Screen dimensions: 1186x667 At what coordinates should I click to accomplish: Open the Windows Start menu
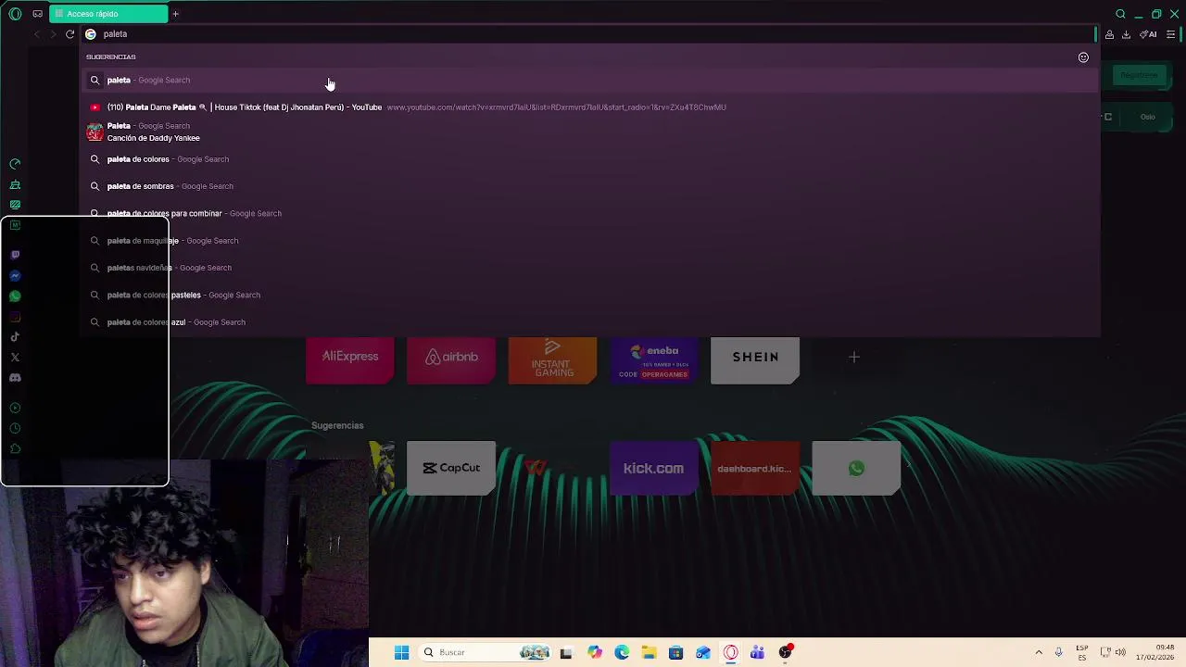(401, 652)
